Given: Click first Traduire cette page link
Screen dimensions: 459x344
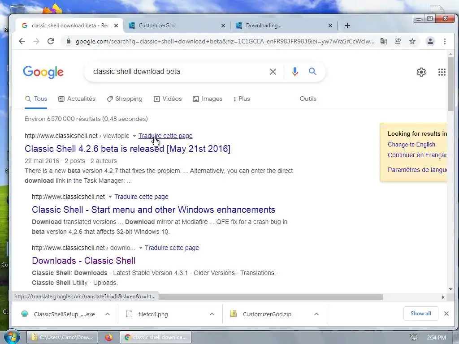Looking at the screenshot, I should coord(165,136).
